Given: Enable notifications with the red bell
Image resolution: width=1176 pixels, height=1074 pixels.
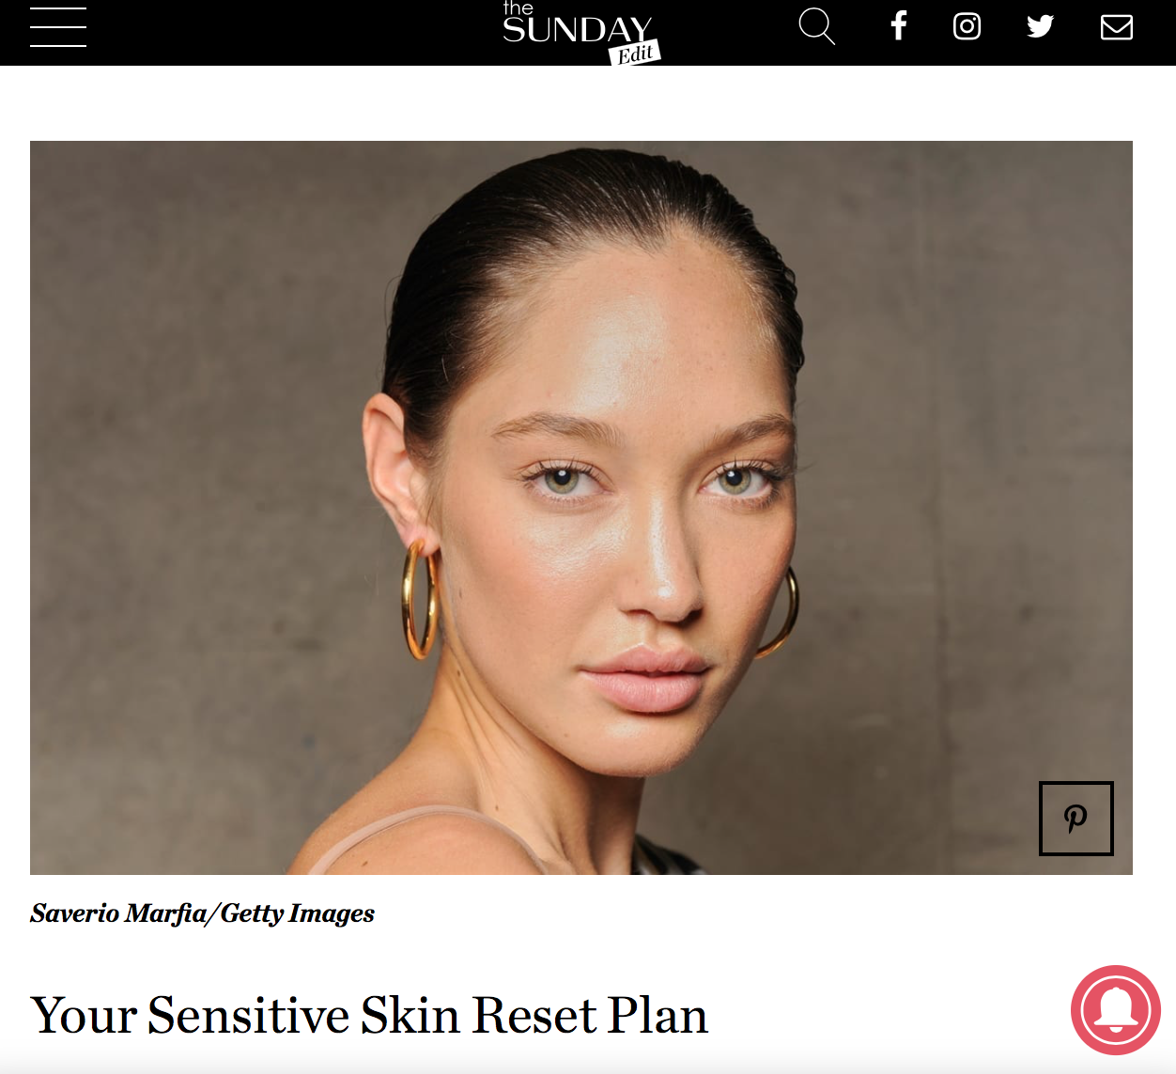Looking at the screenshot, I should click(1116, 1010).
